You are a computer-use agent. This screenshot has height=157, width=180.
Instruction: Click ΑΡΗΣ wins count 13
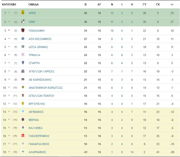click(x=112, y=13)
